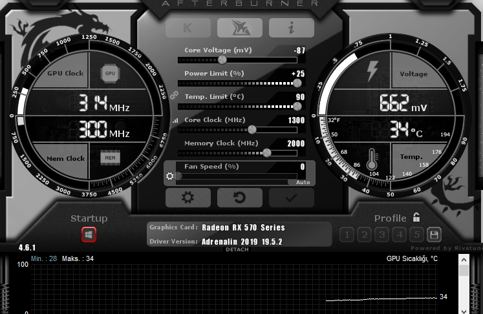Screen dimensions: 483x314
Task: Click the 662 mV voltage readout
Action: pyautogui.click(x=403, y=103)
